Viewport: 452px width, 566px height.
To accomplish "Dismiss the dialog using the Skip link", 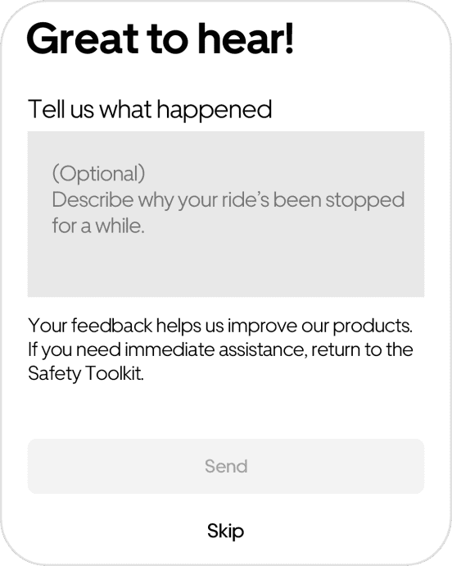I will [x=226, y=531].
